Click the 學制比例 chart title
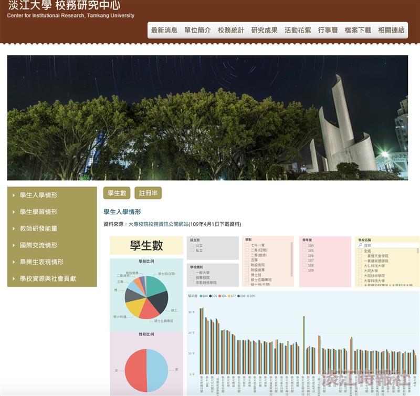Viewport: 420px width, 396px height. point(146,261)
